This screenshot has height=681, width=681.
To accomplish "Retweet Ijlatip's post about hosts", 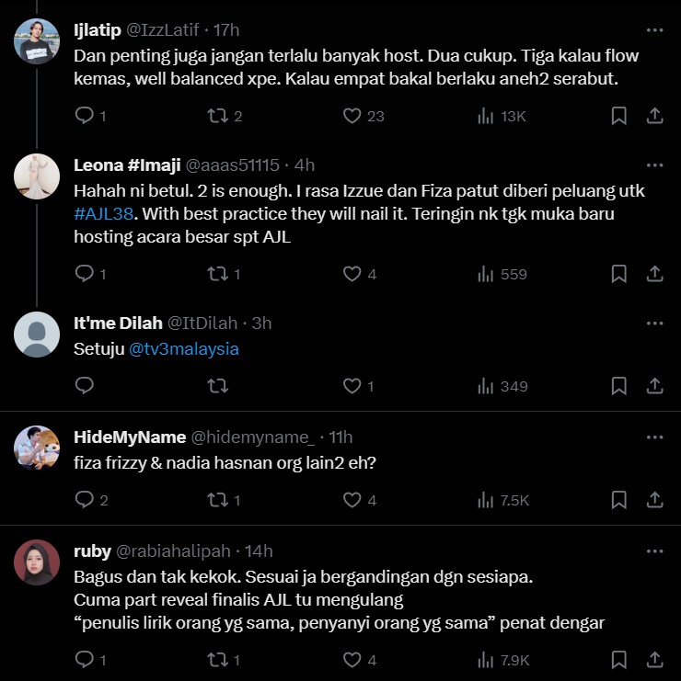I will [218, 116].
